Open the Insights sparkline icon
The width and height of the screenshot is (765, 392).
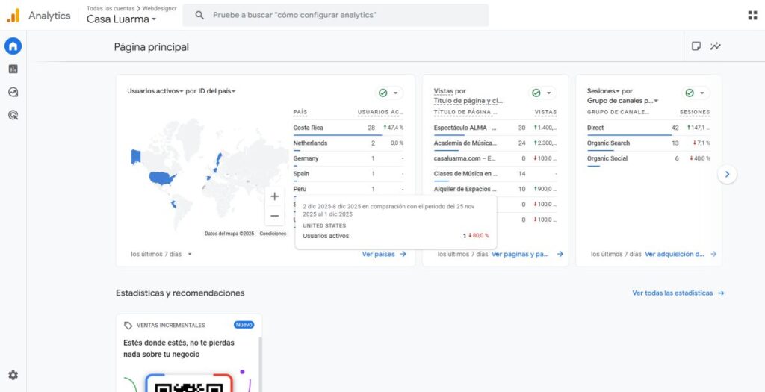pos(715,46)
